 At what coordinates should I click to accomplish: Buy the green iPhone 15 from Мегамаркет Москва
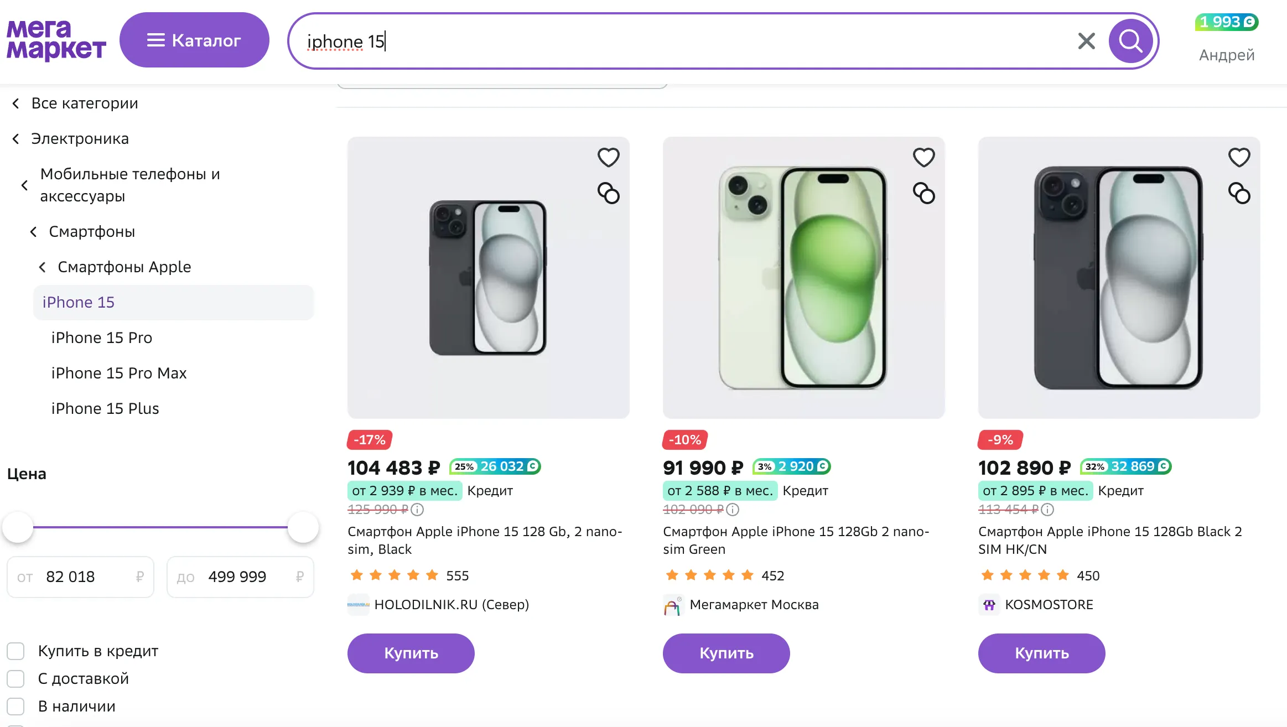coord(726,653)
